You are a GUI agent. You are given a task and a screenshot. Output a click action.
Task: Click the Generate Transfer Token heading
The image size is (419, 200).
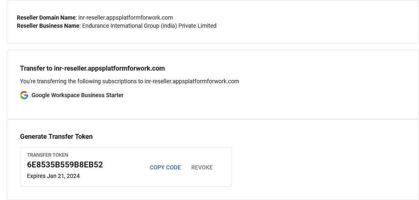[x=56, y=136]
